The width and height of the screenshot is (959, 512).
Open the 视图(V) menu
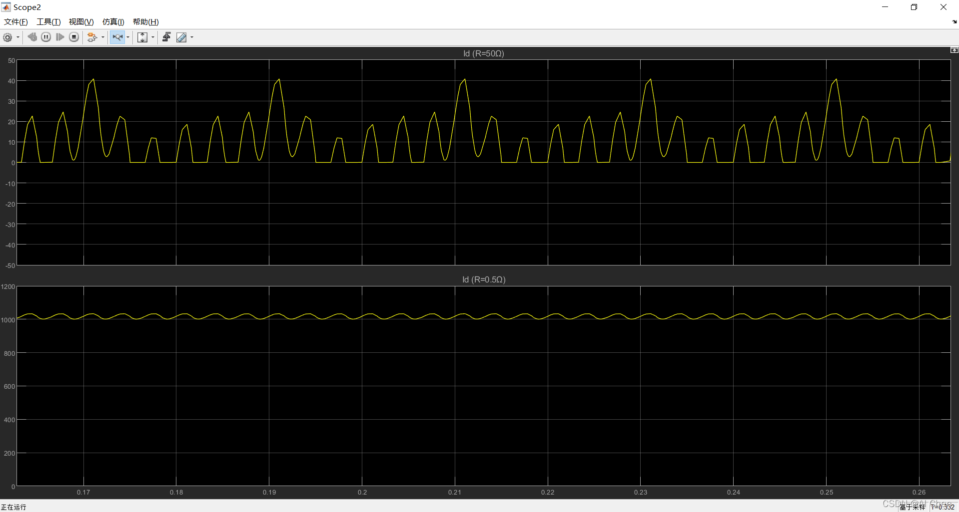click(81, 21)
